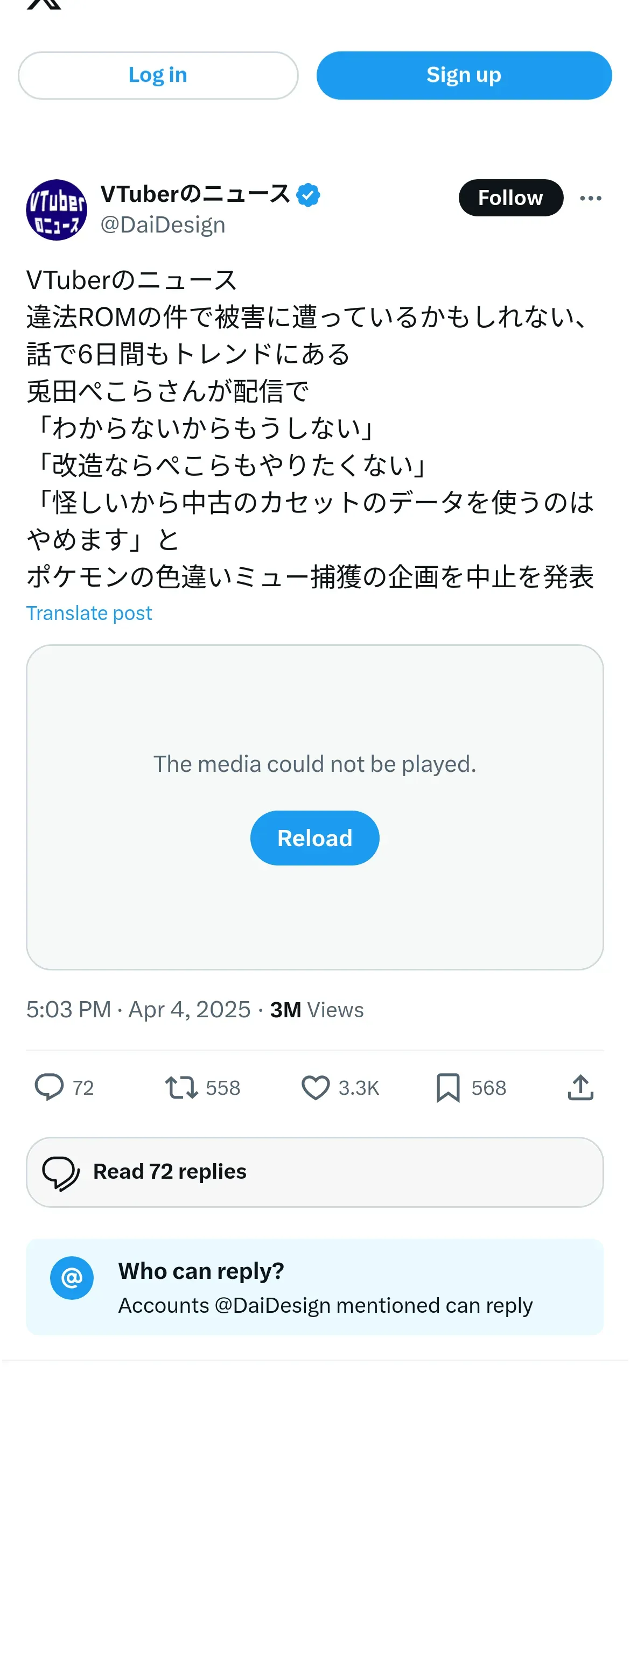This screenshot has width=630, height=1668.
Task: Expand the Read 72 replies thread
Action: (314, 1171)
